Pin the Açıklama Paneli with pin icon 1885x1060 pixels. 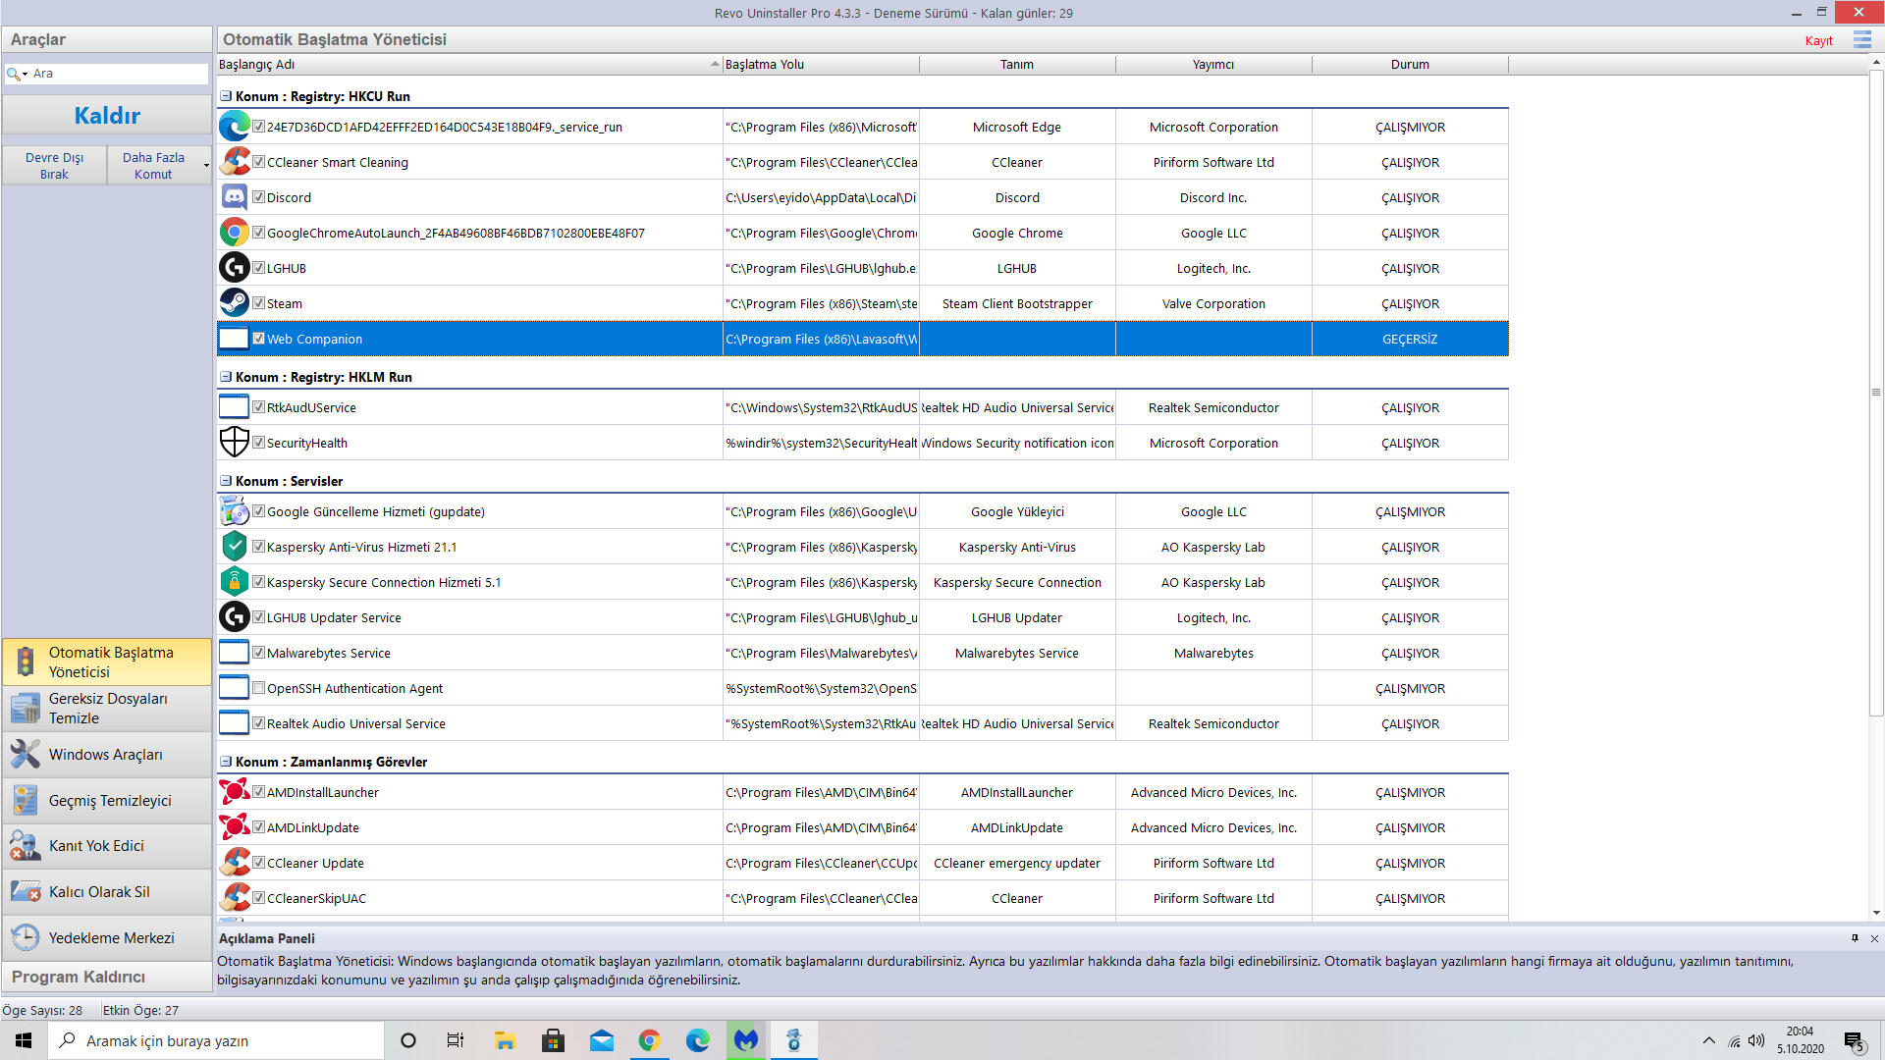pos(1855,938)
